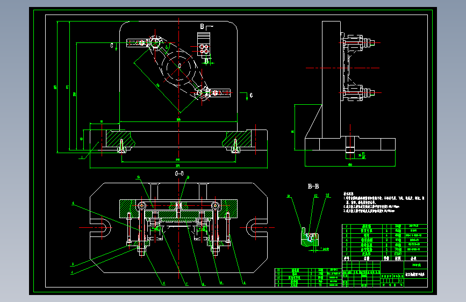Click balloon number 11 in the B-B view
Image resolution: width=466 pixels, height=302 pixels.
click(x=316, y=196)
